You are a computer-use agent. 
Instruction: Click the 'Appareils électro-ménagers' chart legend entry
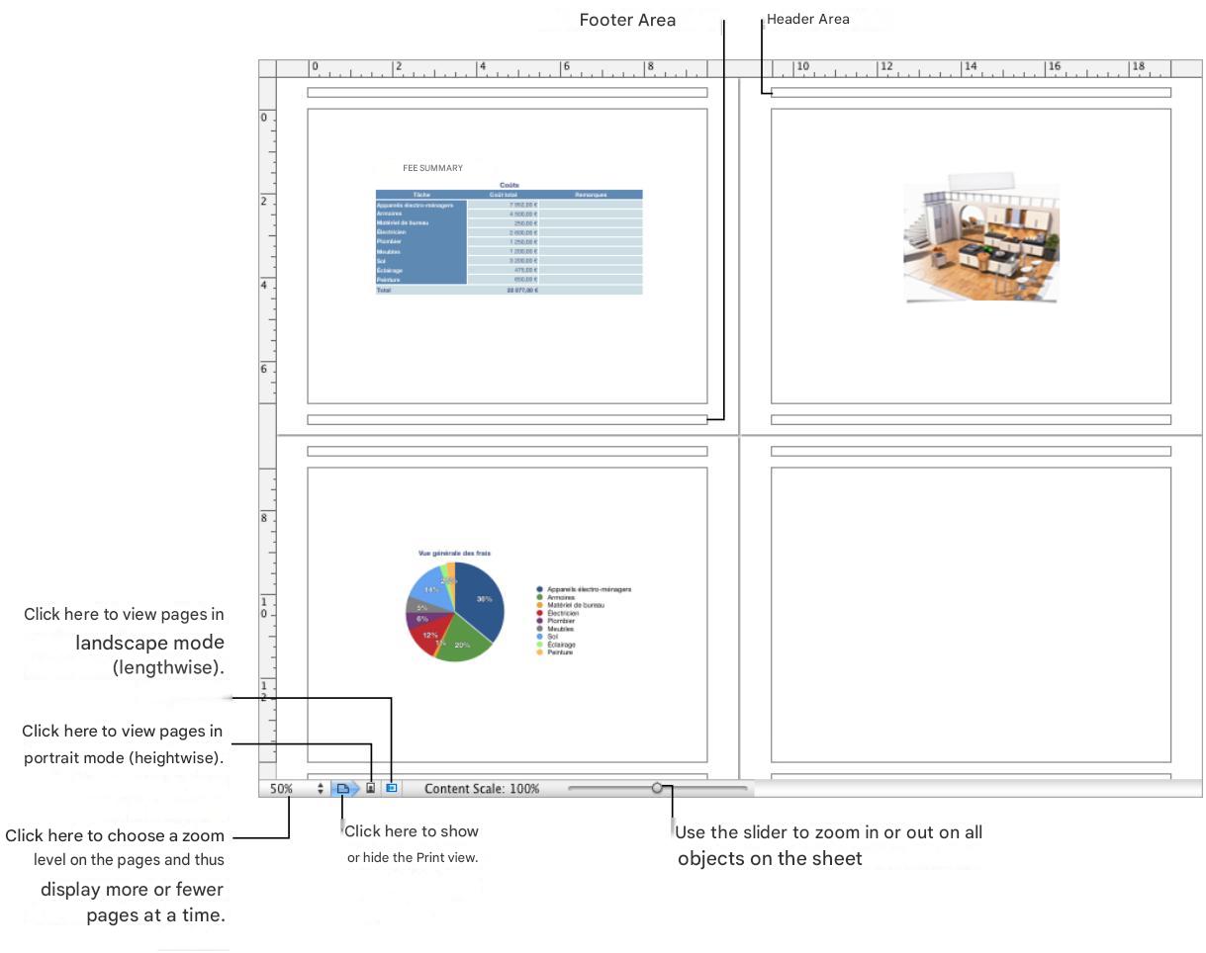click(584, 589)
